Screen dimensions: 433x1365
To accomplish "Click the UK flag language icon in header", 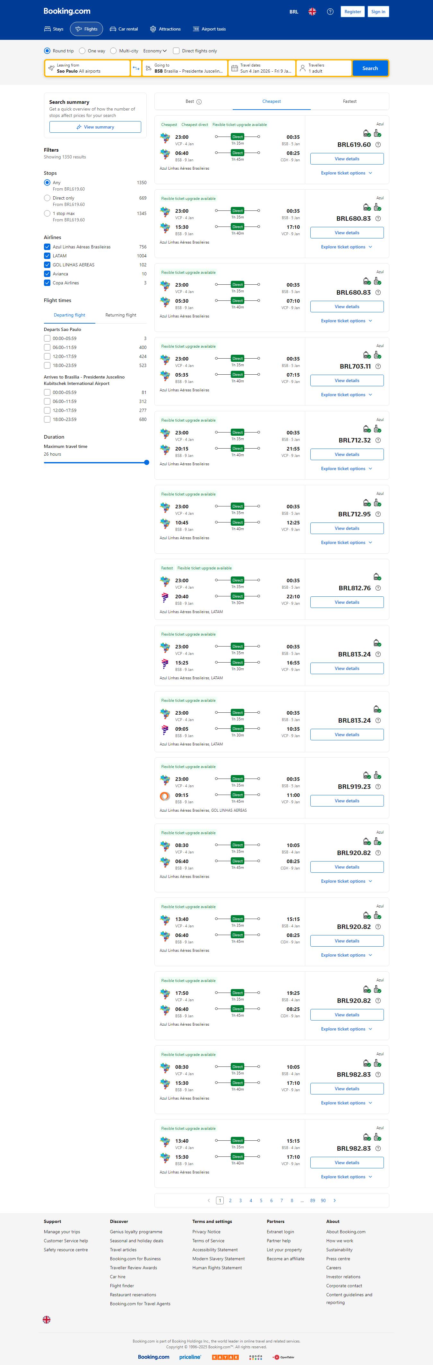I will pyautogui.click(x=312, y=12).
